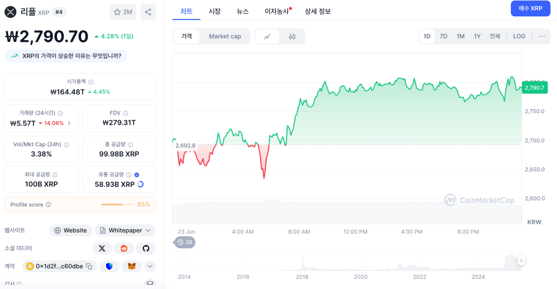Click the 3.38% Vol/Mkt Cap value

[41, 154]
